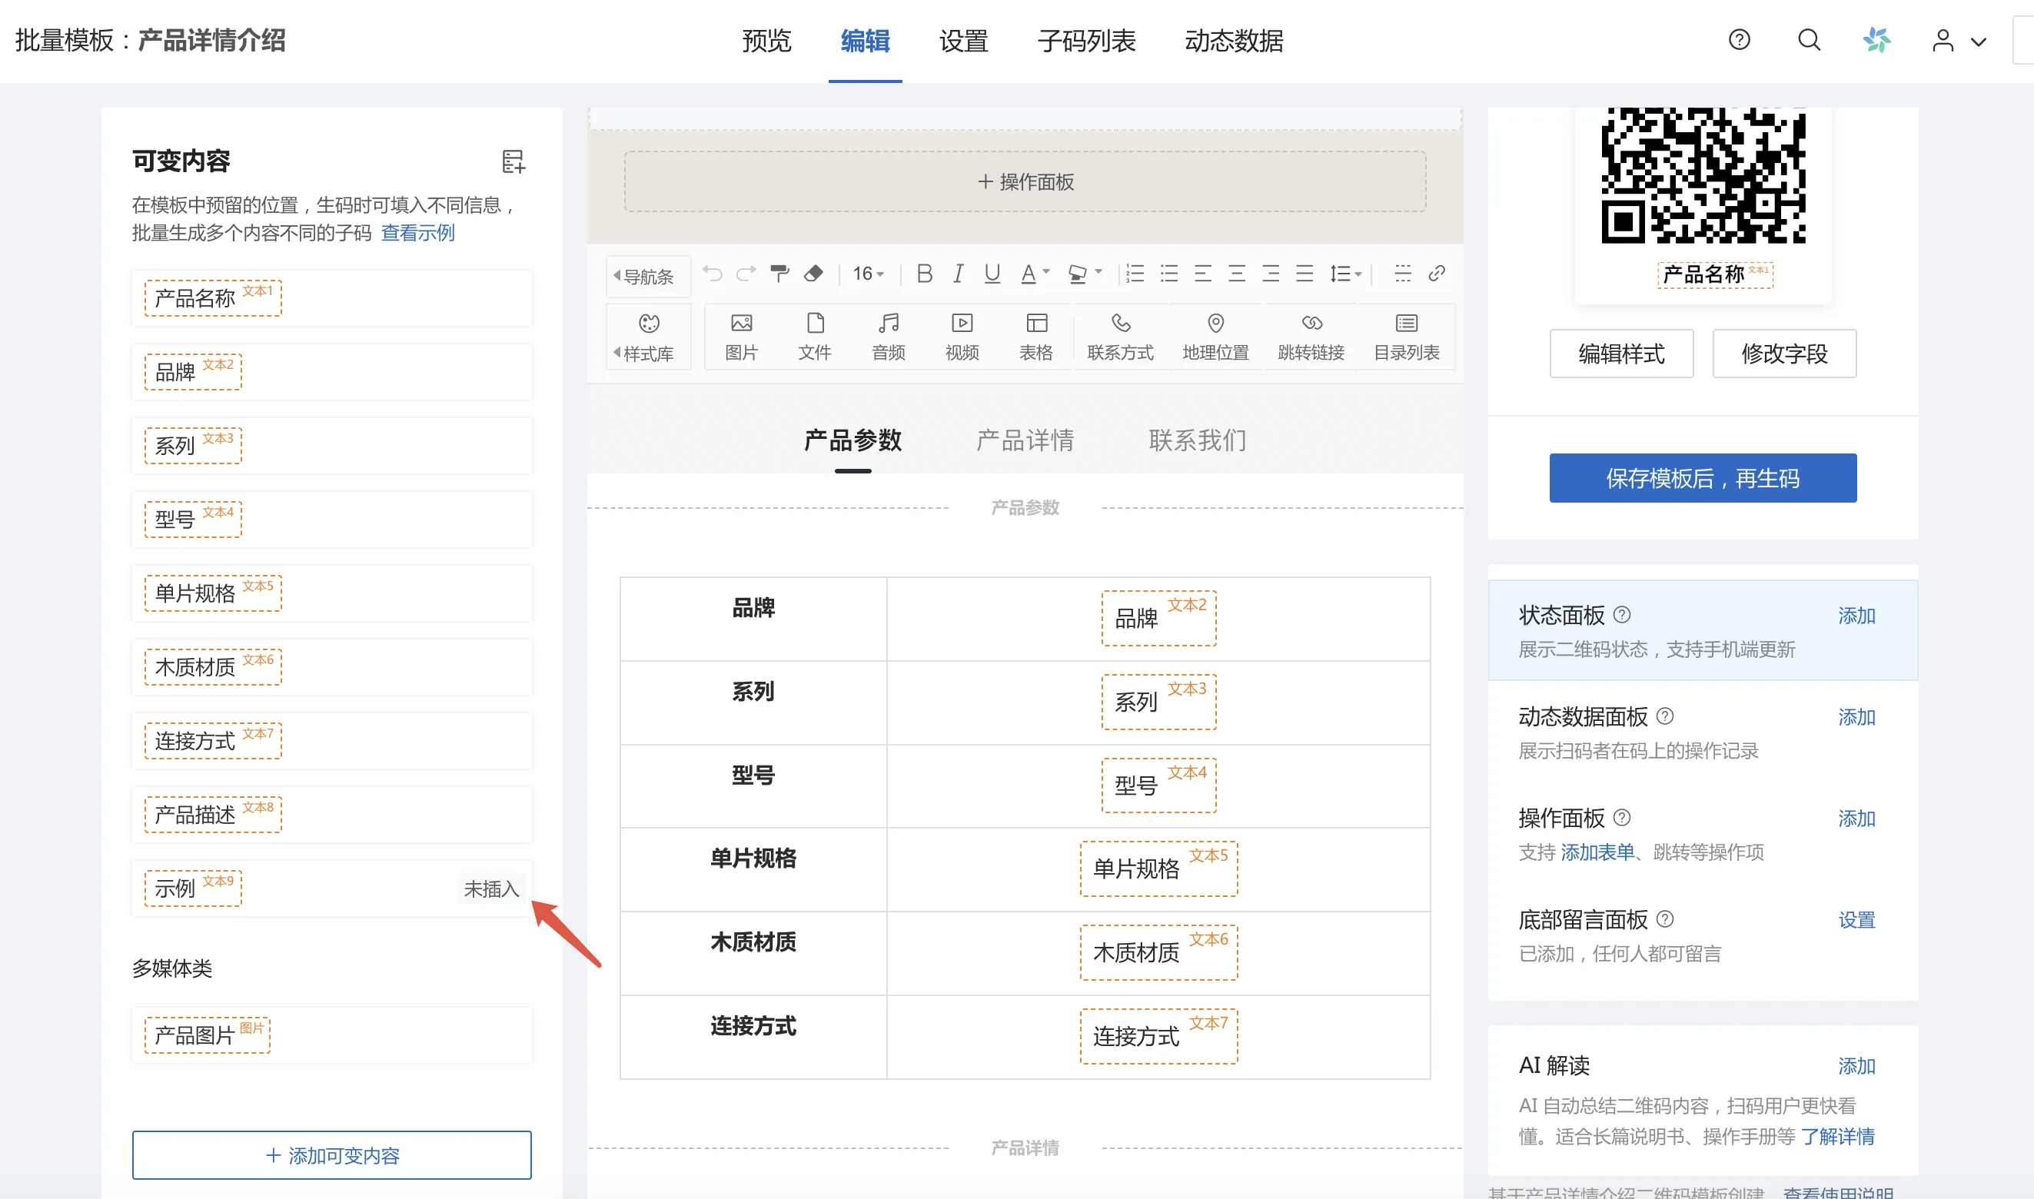Screen dimensions: 2034x1199
Task: Switch to the 动态数据 tab
Action: [x=1233, y=41]
